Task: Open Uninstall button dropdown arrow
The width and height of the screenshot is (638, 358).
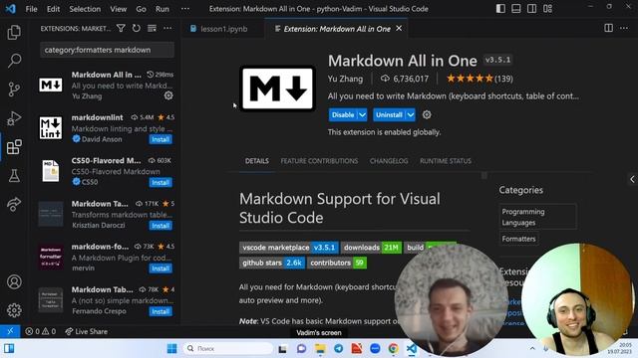Action: (x=411, y=115)
